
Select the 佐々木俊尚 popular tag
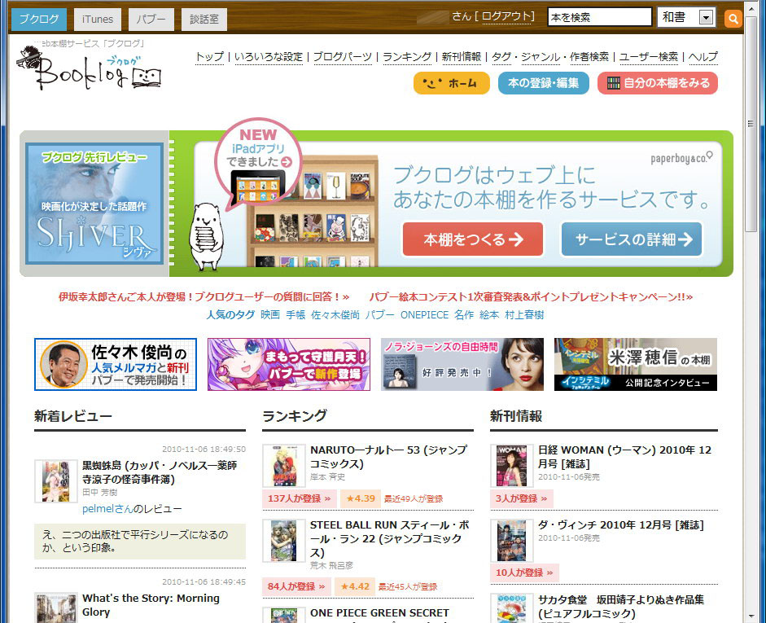point(335,314)
